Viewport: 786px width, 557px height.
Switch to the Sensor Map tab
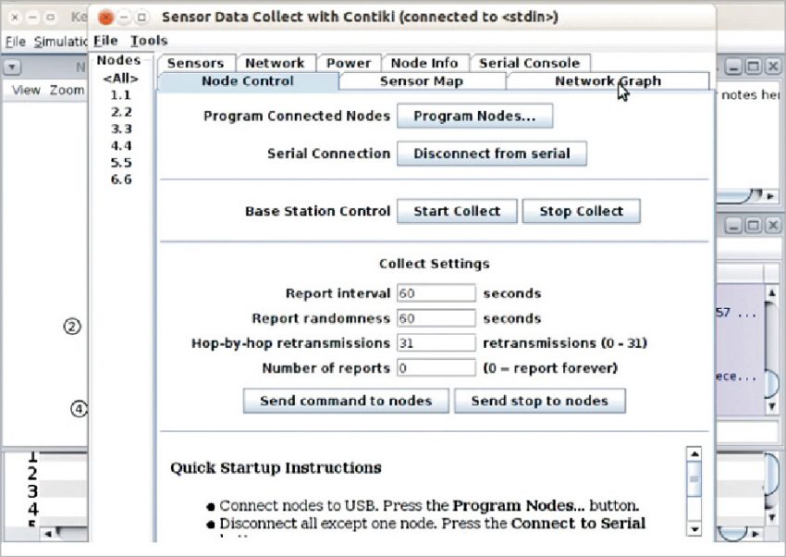click(x=422, y=81)
